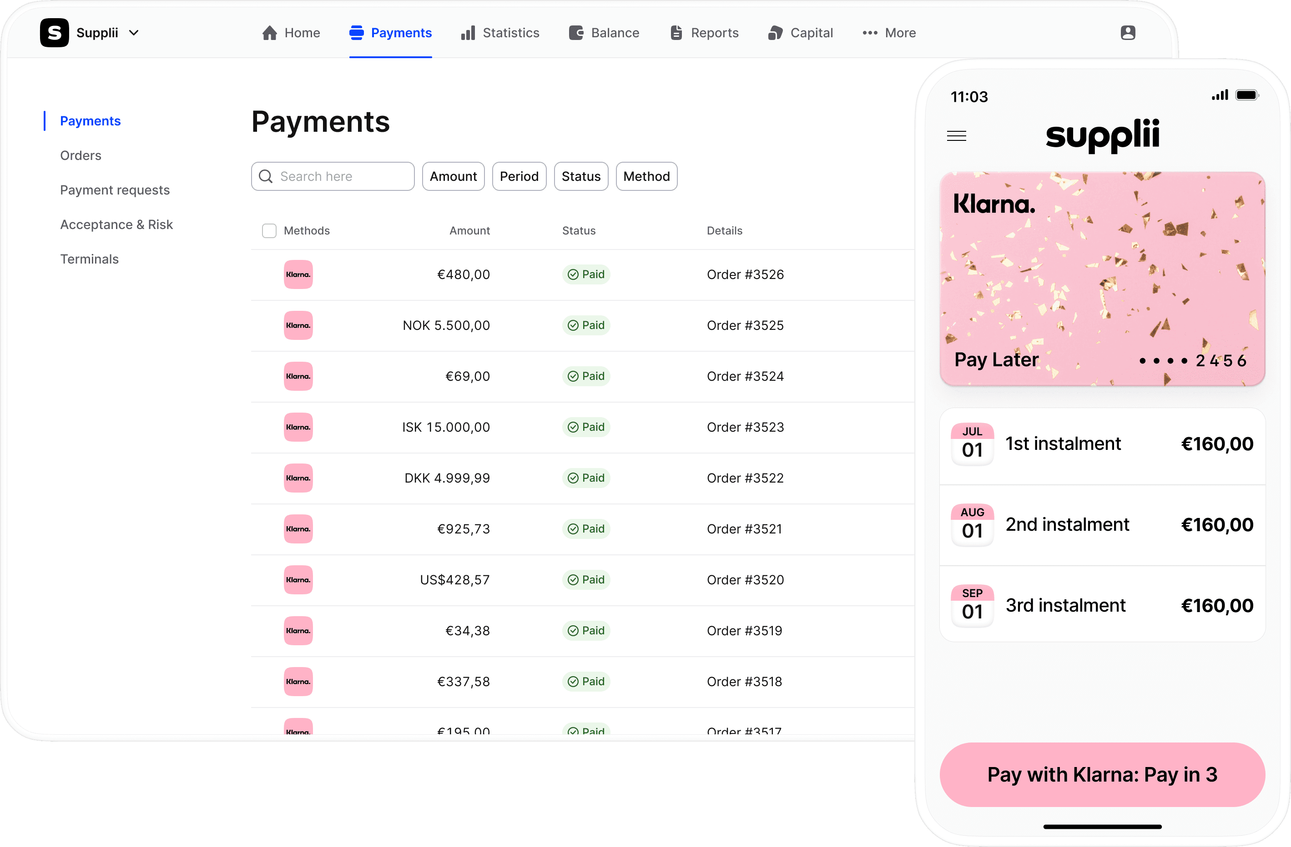Click the Statistics bar chart icon
This screenshot has height=847, width=1291.
point(468,33)
